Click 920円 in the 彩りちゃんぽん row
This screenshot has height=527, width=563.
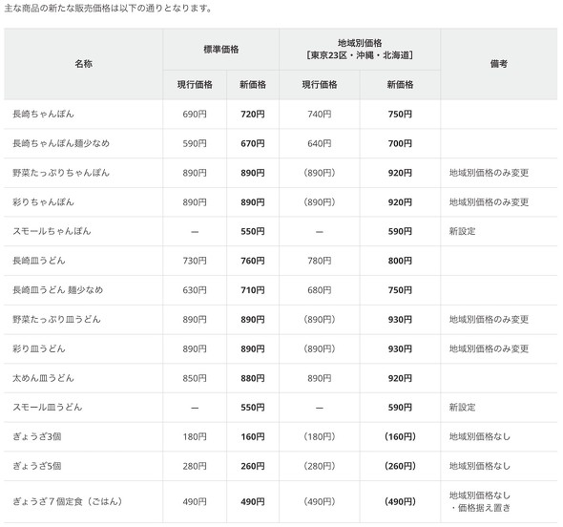point(400,202)
